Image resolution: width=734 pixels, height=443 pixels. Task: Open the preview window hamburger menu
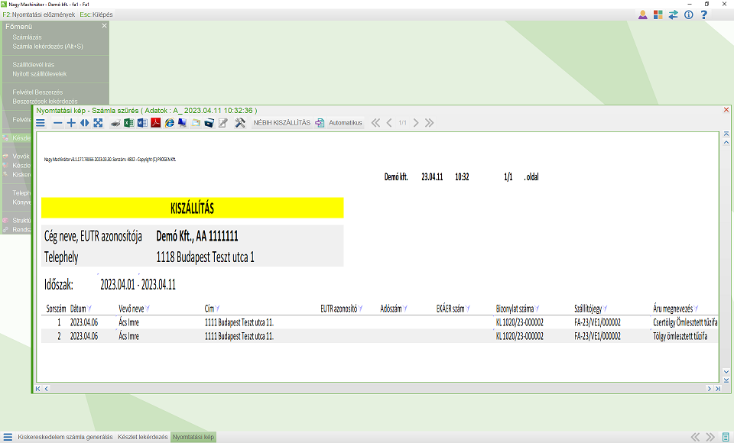(x=41, y=123)
